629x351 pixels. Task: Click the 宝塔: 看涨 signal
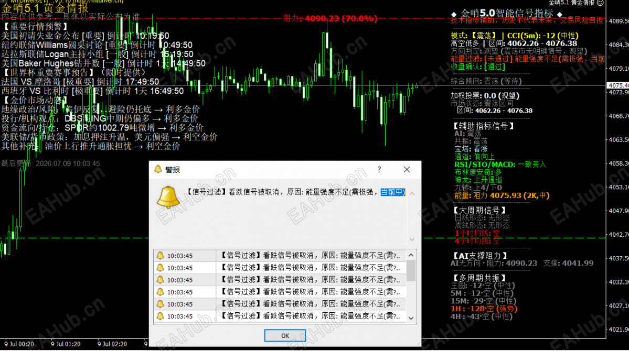[471, 149]
